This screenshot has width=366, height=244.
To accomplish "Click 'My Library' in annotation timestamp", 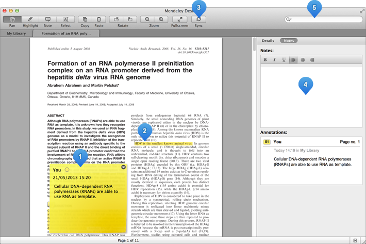I will [x=309, y=150].
